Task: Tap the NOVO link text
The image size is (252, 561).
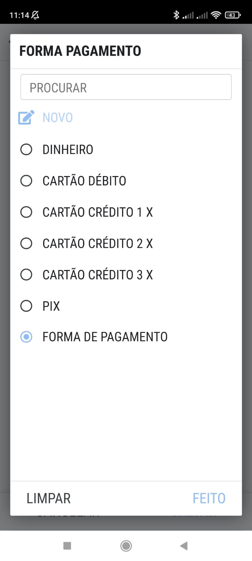Action: point(58,117)
